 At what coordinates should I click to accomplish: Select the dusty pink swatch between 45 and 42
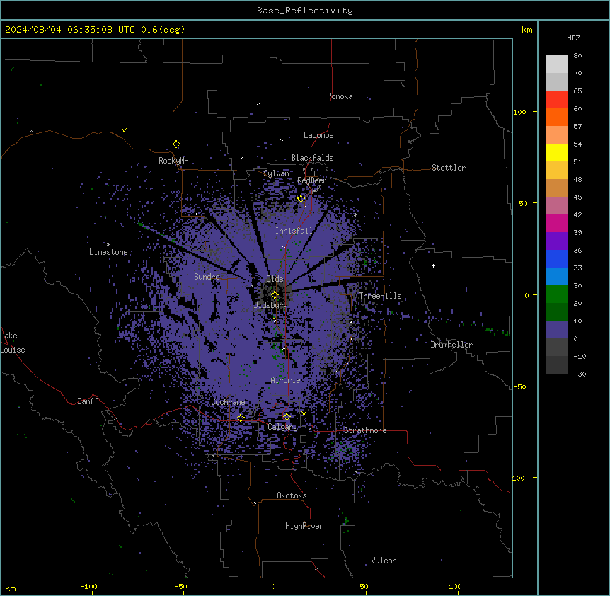(556, 205)
